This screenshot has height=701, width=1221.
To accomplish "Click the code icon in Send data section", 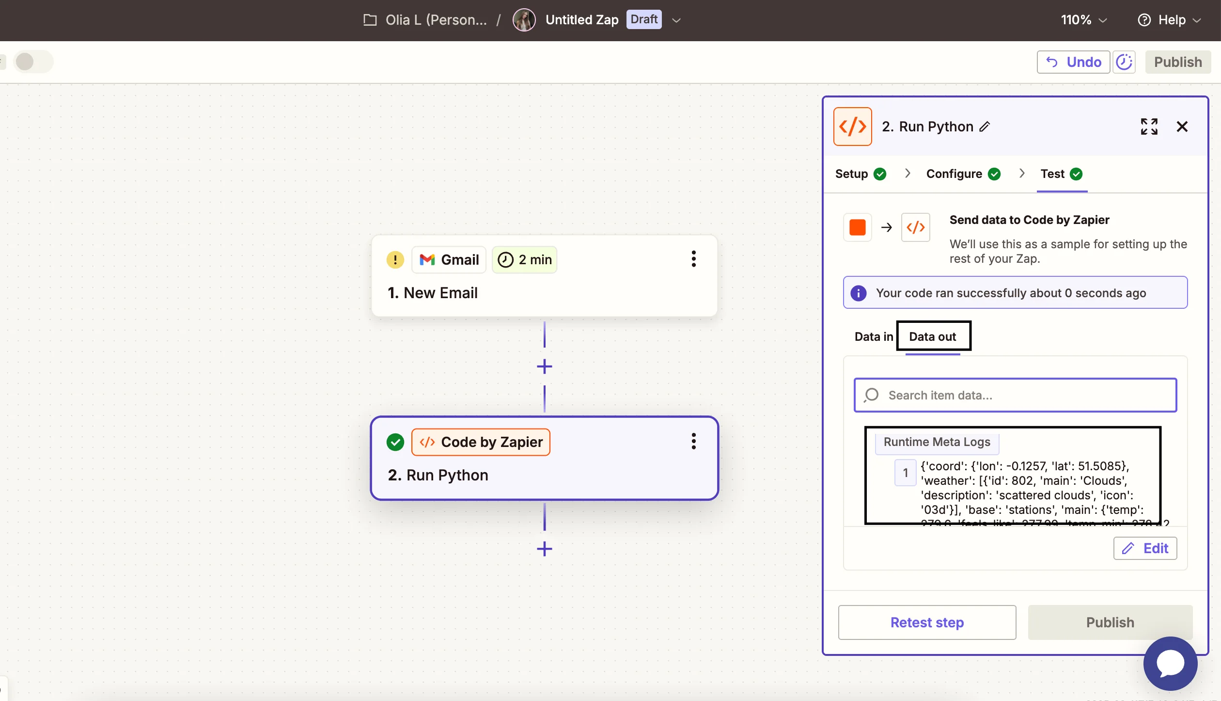I will click(916, 227).
